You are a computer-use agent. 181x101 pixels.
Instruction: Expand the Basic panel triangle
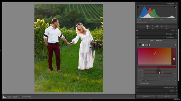(176, 31)
